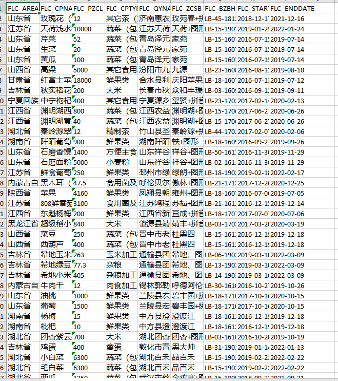Select the 宁夏回族 area cell
Screen dimensions: 338x381
[23, 101]
